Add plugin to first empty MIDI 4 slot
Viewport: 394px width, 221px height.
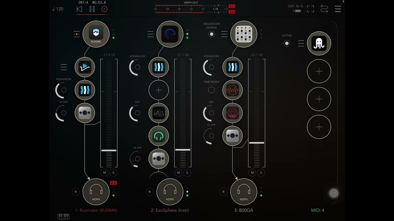coord(319,72)
